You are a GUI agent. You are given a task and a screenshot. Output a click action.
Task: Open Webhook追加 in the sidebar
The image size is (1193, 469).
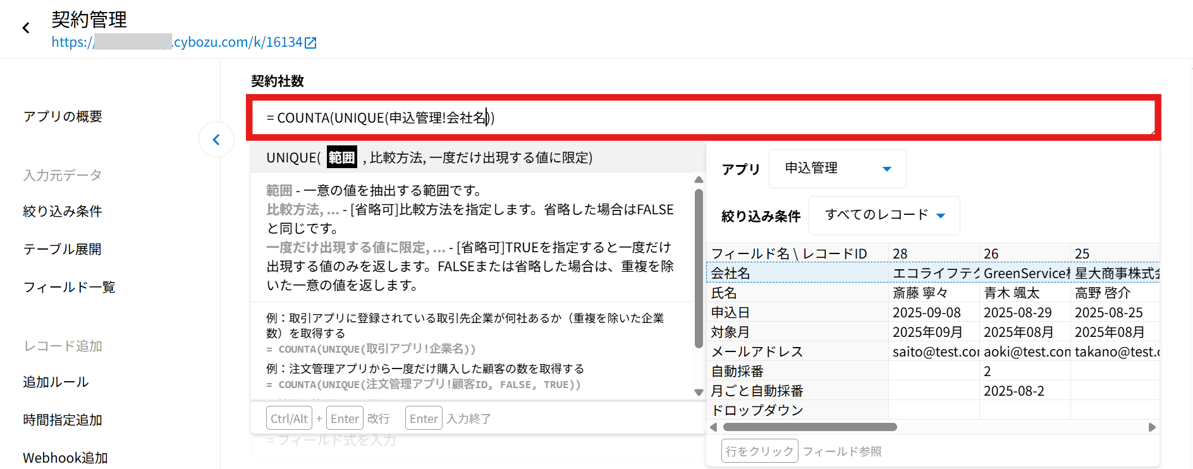(x=65, y=458)
